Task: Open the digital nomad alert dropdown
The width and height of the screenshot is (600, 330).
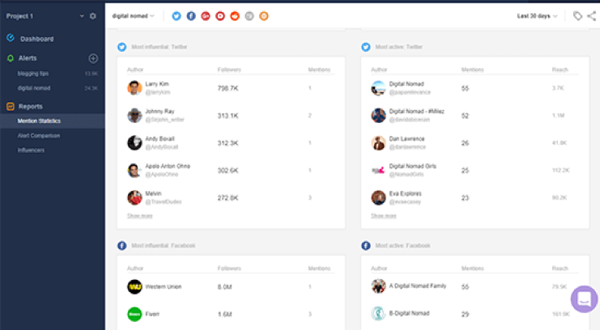Action: [x=133, y=16]
